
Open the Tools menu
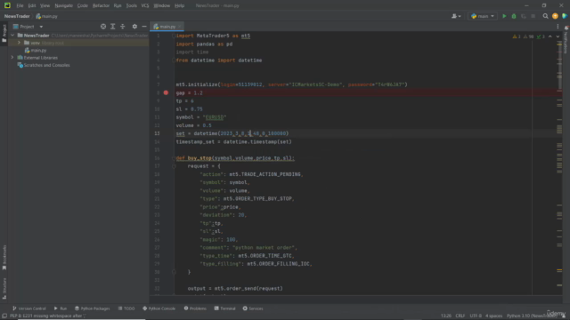click(x=131, y=5)
